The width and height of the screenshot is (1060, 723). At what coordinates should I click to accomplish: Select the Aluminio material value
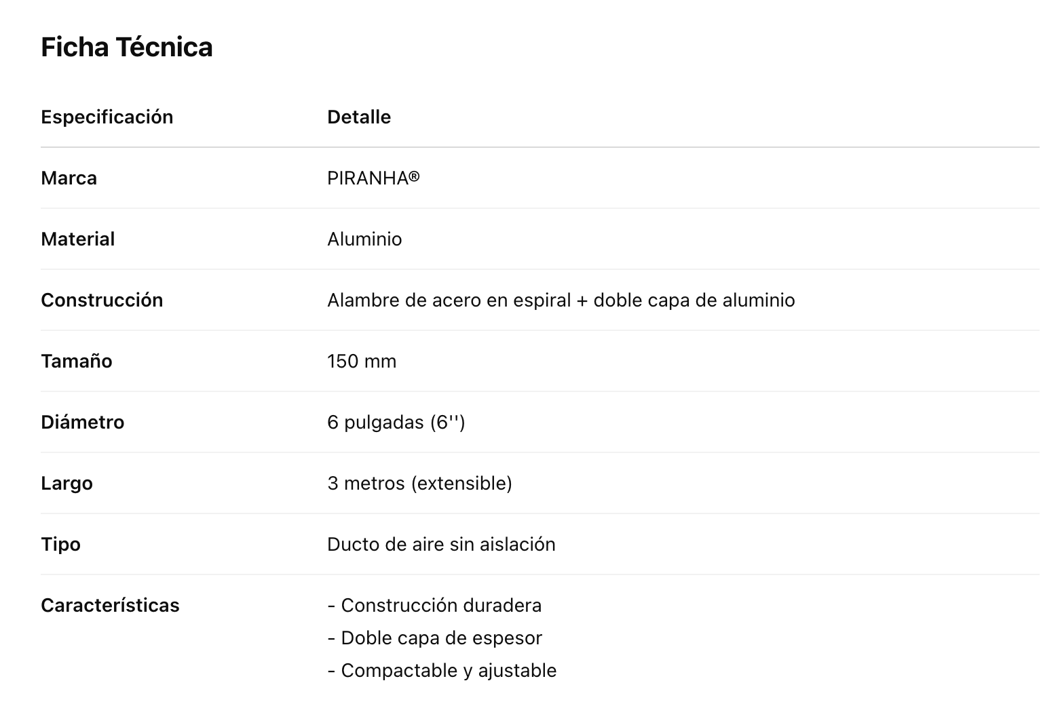364,239
